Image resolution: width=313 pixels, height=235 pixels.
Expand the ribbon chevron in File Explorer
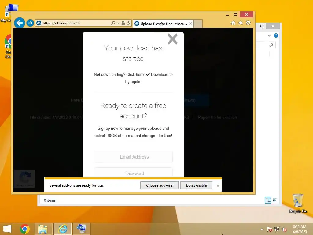(269, 35)
